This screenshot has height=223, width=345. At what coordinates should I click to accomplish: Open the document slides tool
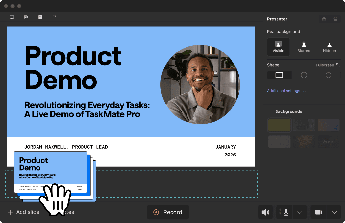tap(54, 17)
